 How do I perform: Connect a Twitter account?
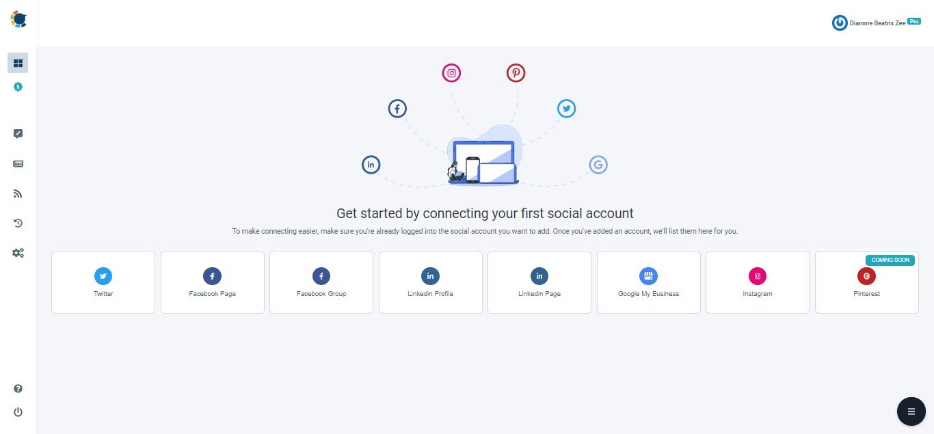click(103, 282)
